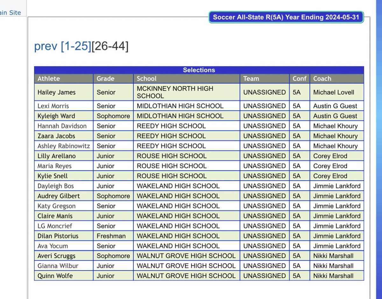Select athlete Kylie Snell
Screen dimensions: 382x299
(x=53, y=176)
